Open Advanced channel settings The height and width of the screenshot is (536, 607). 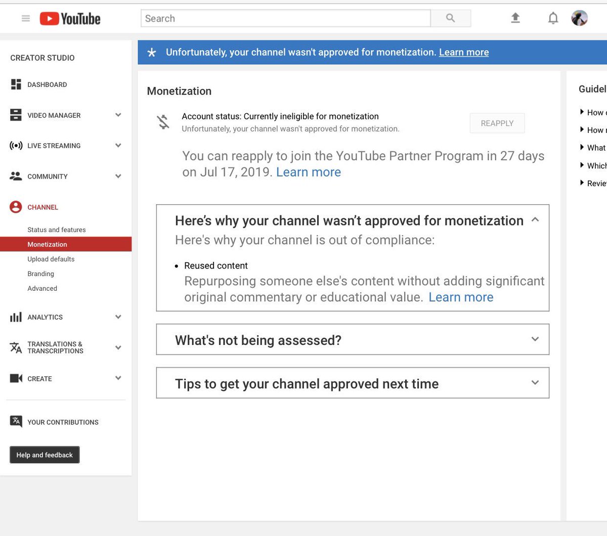tap(42, 288)
